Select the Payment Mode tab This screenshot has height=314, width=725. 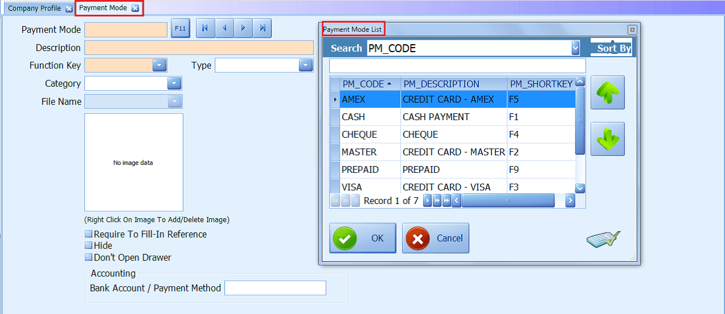[x=103, y=9]
